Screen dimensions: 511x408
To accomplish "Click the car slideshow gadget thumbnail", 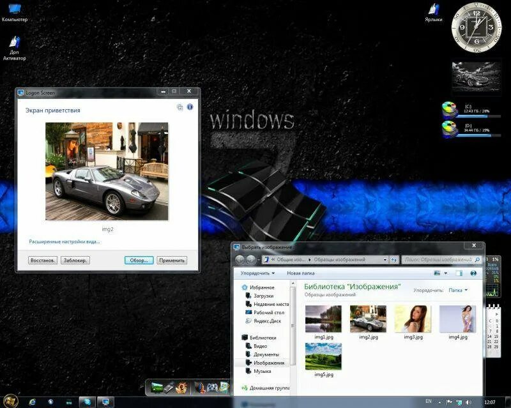I will 476,77.
